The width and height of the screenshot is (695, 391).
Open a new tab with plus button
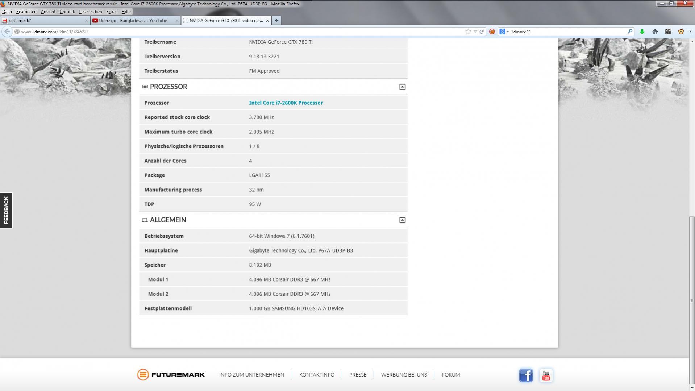pyautogui.click(x=276, y=21)
